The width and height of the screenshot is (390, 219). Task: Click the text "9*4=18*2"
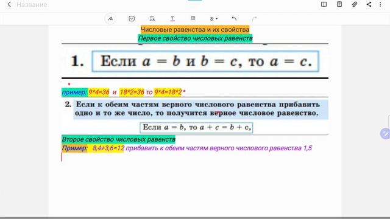coord(168,92)
